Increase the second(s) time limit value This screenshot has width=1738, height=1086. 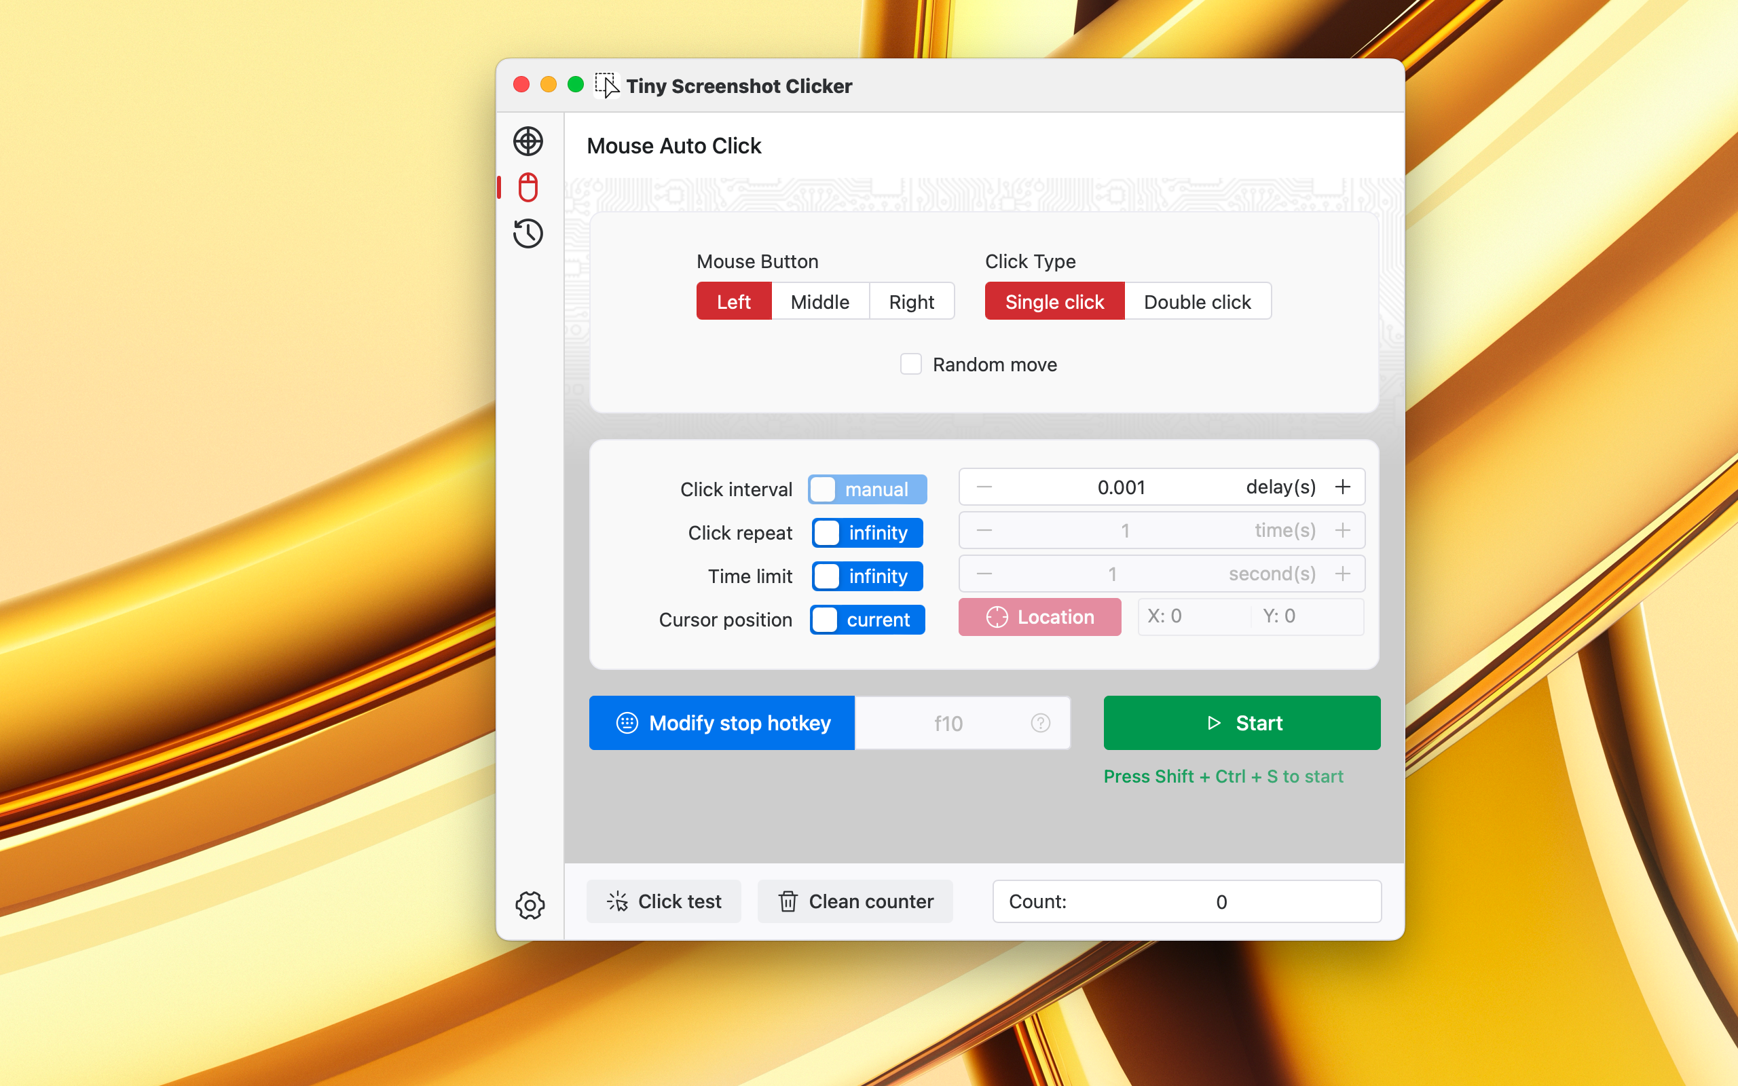point(1342,574)
